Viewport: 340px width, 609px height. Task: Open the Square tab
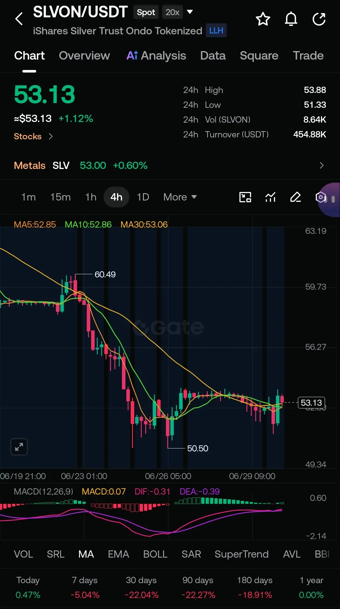tap(259, 56)
